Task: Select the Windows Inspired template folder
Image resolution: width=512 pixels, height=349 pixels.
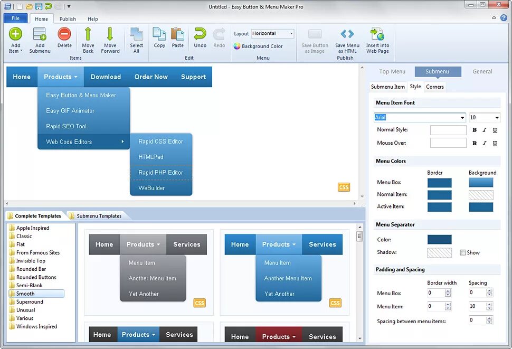Action: coord(36,326)
